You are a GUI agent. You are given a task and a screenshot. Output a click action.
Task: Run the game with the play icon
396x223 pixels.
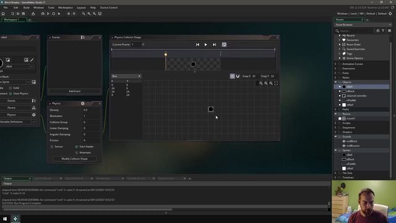click(x=48, y=14)
